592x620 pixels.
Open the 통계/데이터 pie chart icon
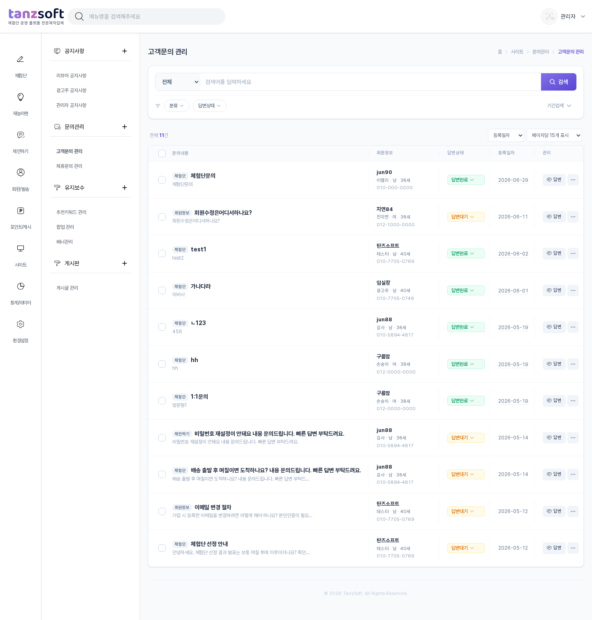point(21,286)
